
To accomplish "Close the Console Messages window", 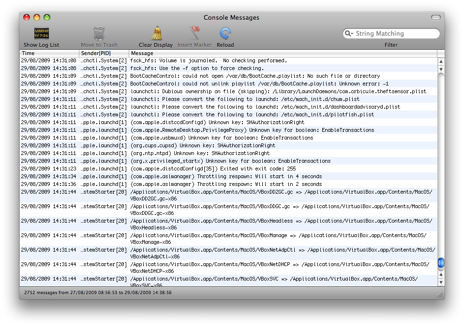I will [27, 17].
